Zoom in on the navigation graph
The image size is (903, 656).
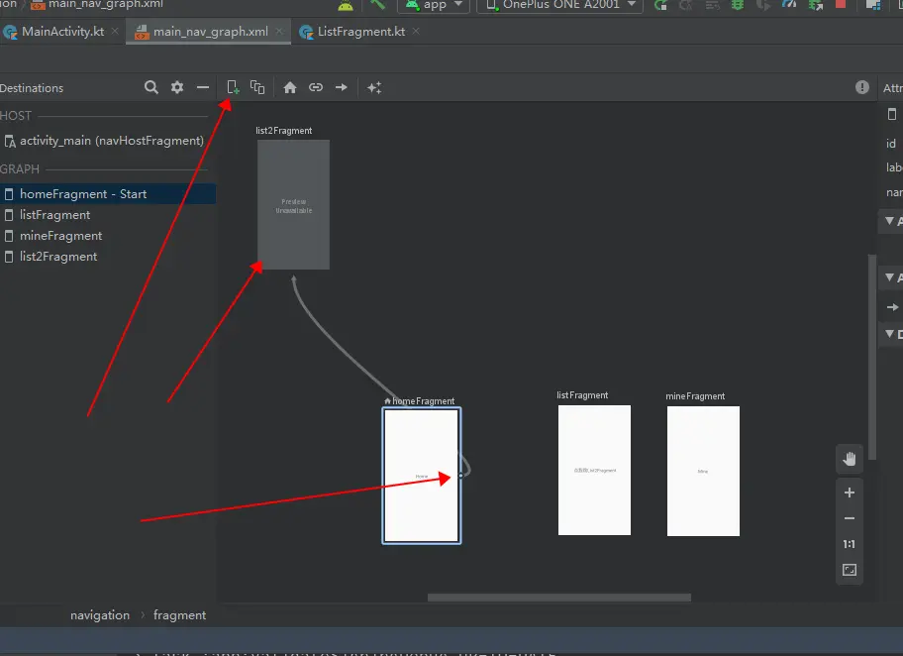(x=849, y=492)
